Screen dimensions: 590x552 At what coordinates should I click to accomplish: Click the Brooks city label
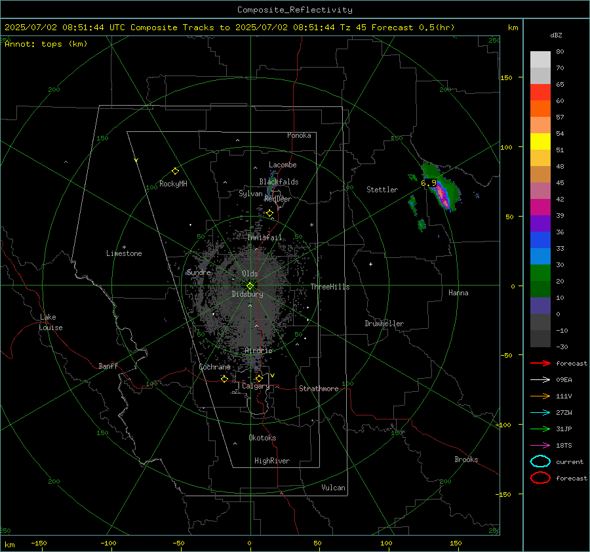tap(466, 459)
